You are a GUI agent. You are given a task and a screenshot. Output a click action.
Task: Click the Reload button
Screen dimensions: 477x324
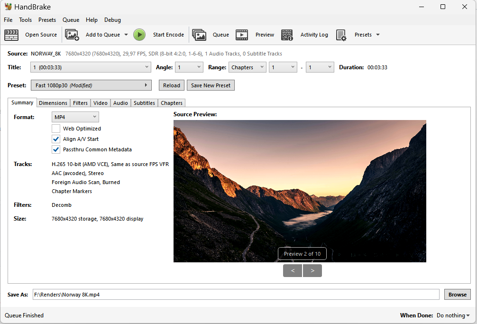click(171, 85)
